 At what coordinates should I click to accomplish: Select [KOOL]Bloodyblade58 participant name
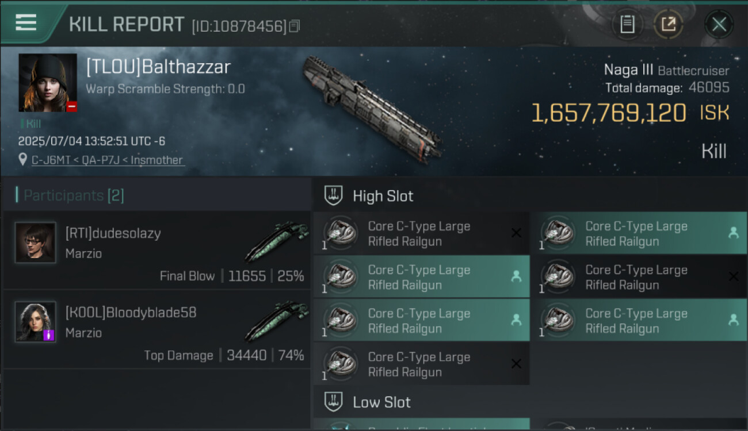[x=131, y=313]
